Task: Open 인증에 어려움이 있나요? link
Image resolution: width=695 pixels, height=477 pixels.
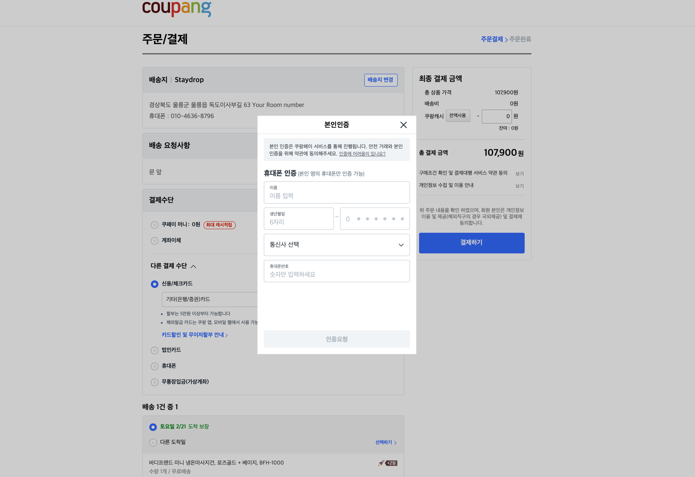Action: tap(362, 154)
